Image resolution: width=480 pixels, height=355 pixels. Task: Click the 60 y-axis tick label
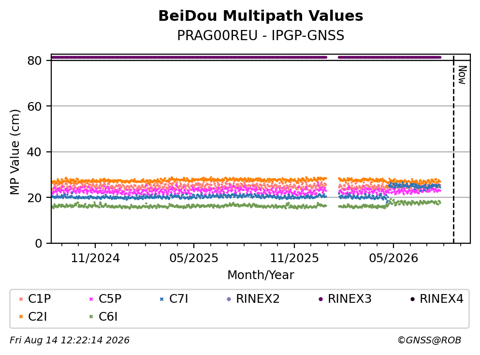point(34,106)
